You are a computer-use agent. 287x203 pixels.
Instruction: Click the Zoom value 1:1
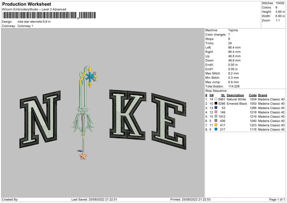(277, 21)
